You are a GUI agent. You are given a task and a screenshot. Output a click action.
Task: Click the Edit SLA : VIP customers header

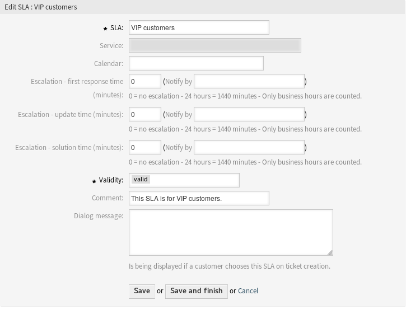pos(41,7)
